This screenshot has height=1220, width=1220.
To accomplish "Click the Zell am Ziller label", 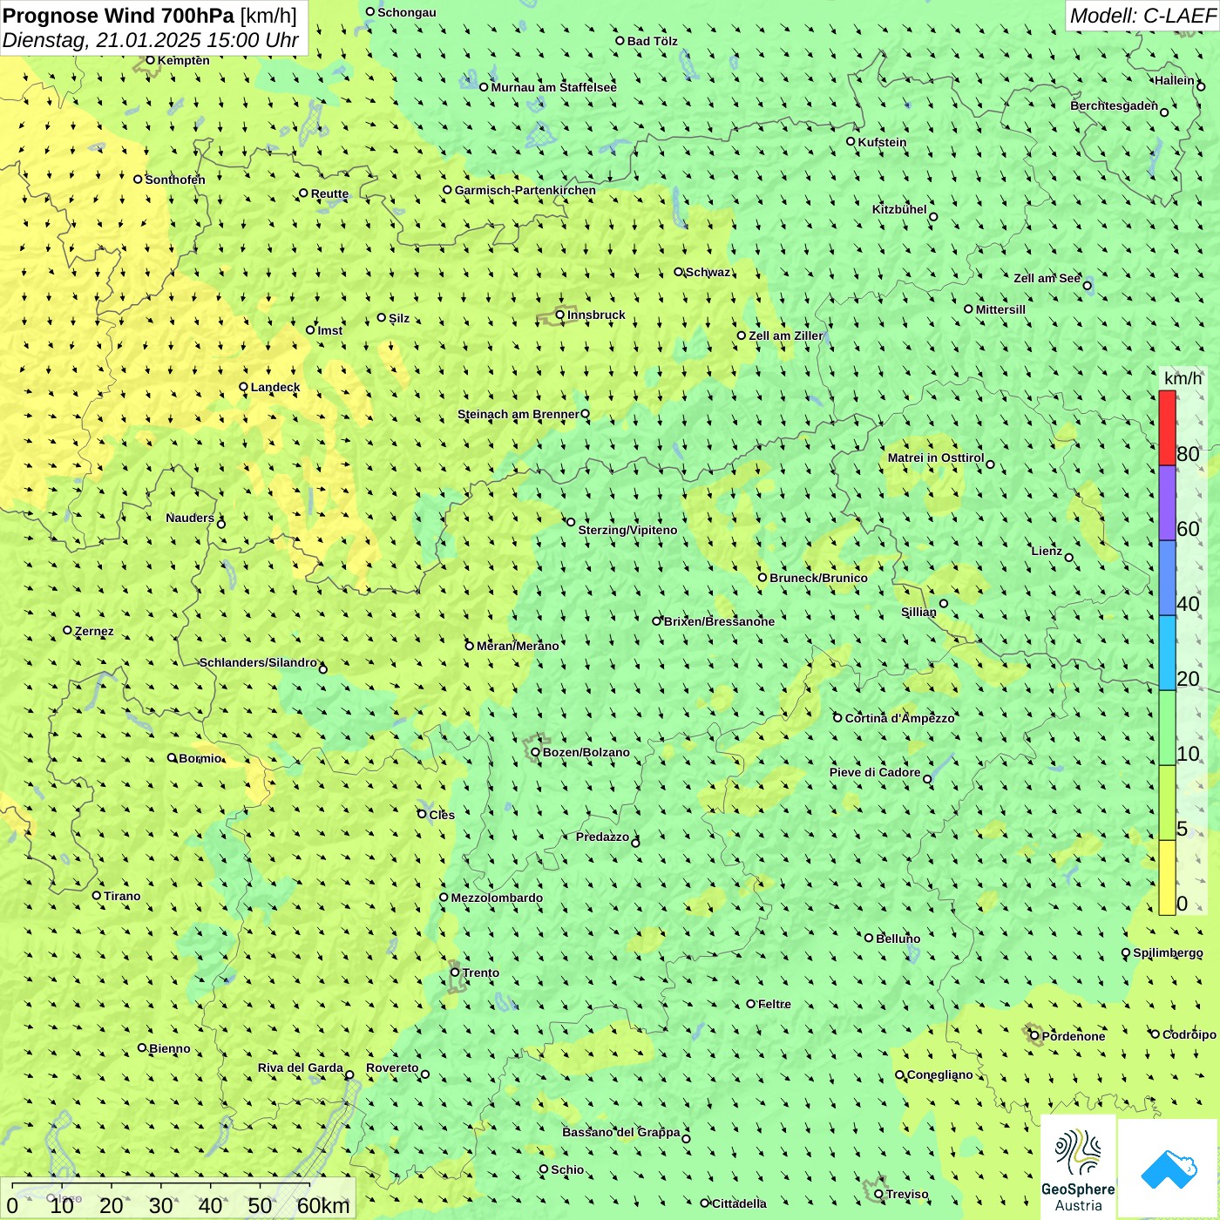I will (x=785, y=335).
